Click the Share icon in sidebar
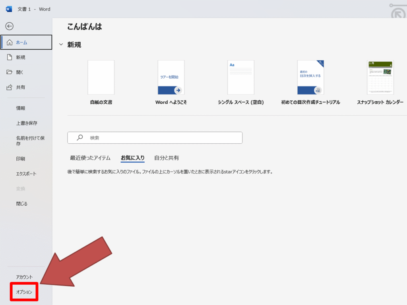Image resolution: width=407 pixels, height=305 pixels. pos(10,87)
